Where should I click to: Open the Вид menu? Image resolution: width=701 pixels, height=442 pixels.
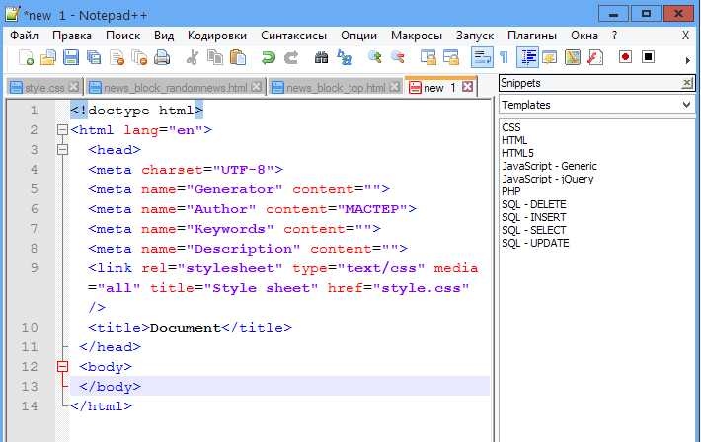164,36
